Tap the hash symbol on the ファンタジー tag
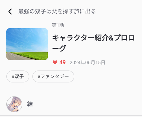This screenshot has width=142, height=117. (x=39, y=77)
